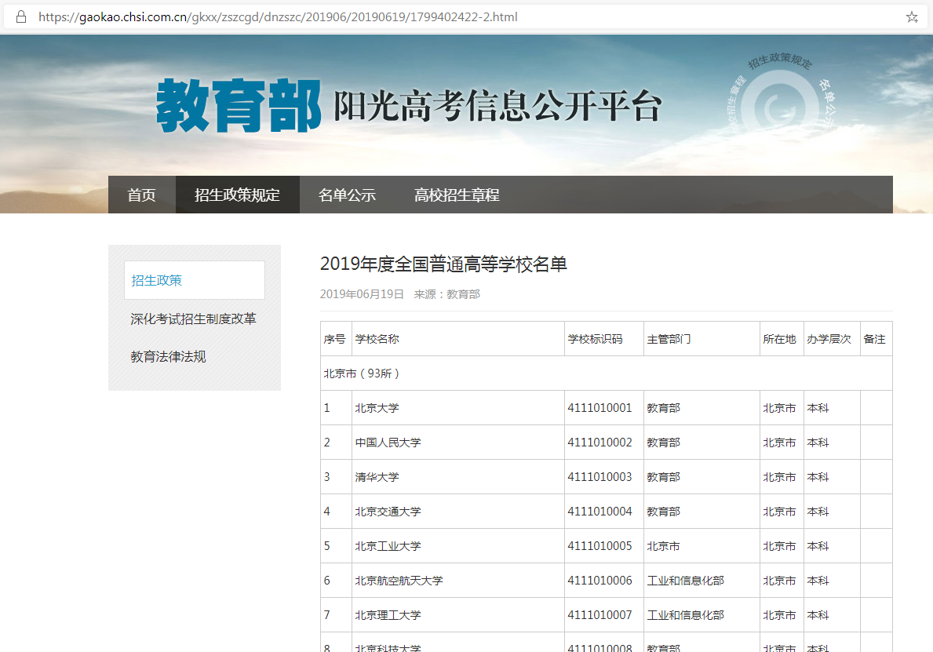Click the 办学层次 column header

tap(832, 339)
